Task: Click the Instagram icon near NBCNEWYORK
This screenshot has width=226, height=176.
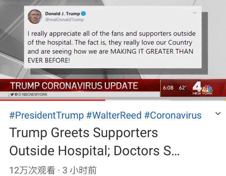Action: click(20, 94)
